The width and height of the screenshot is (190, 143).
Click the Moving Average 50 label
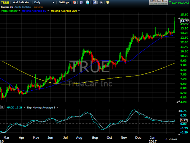pos(34,11)
